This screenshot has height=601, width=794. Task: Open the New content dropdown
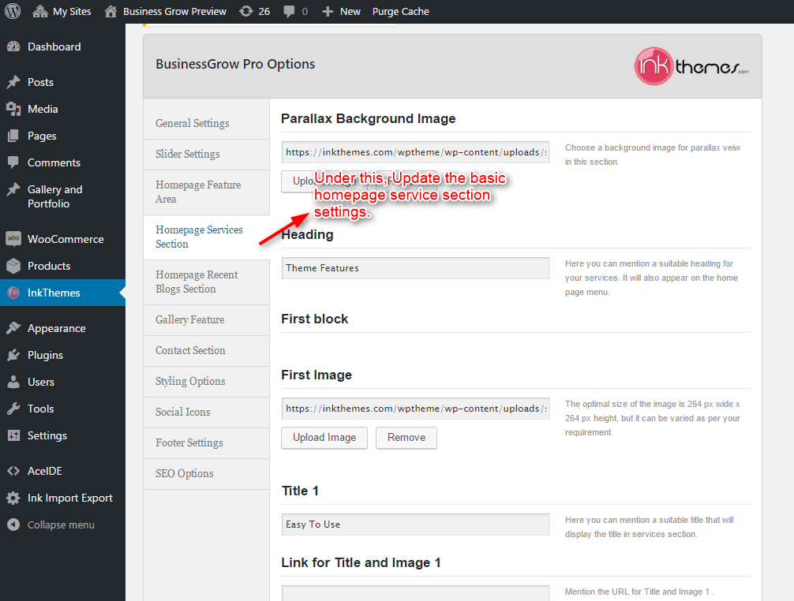click(x=342, y=11)
